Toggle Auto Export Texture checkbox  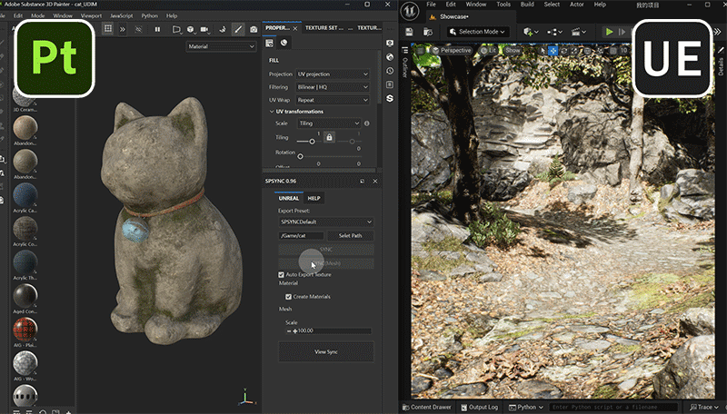pyautogui.click(x=281, y=274)
